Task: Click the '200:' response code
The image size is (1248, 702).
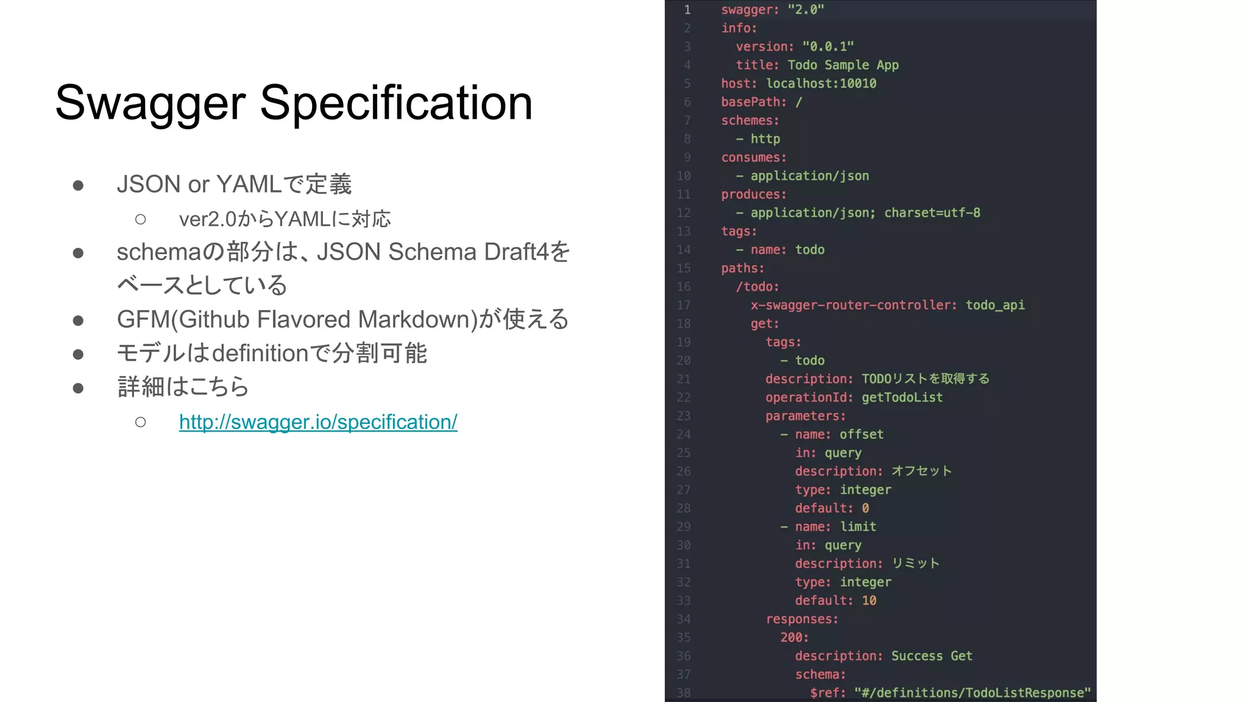Action: pyautogui.click(x=795, y=637)
